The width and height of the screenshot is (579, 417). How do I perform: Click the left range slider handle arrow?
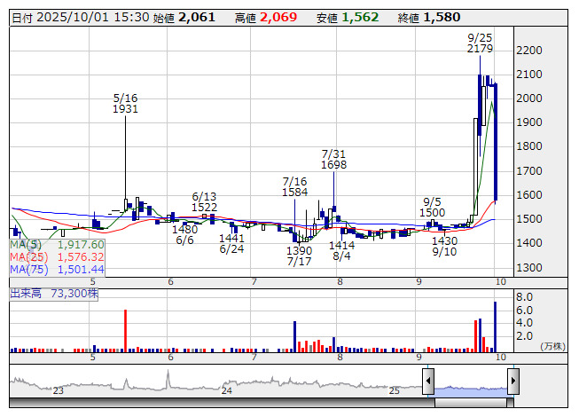(x=428, y=382)
